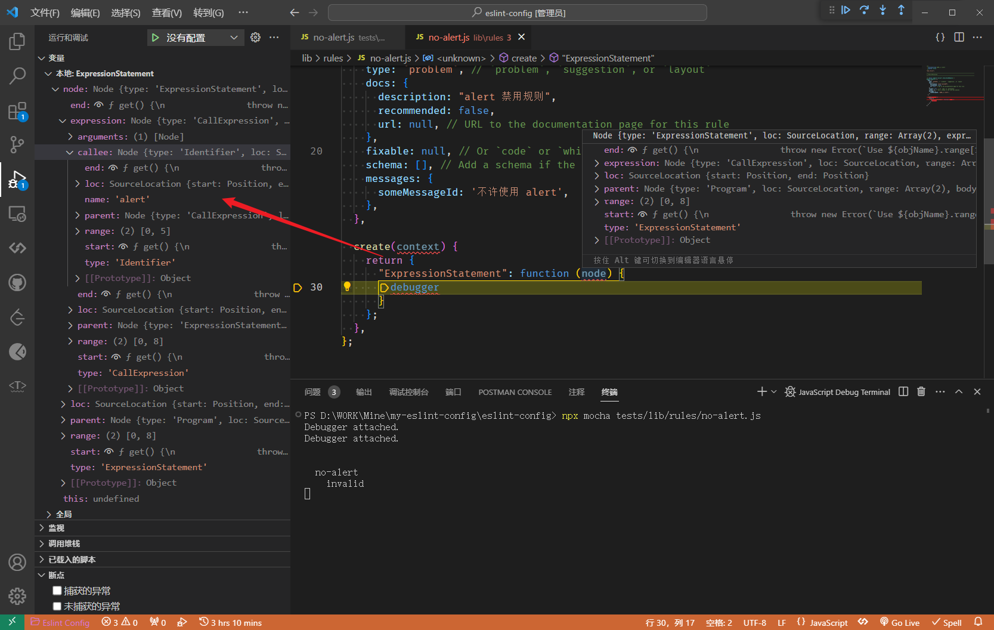Open launch.json with the gear icon
994x630 pixels.
(x=255, y=38)
